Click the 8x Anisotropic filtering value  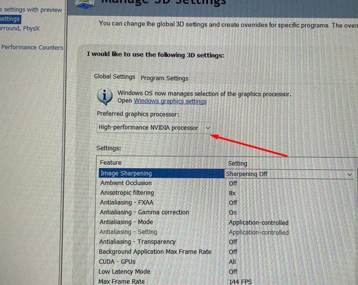click(232, 193)
